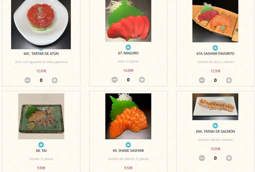Open the Maguro tuna sashimi photo

(128, 21)
